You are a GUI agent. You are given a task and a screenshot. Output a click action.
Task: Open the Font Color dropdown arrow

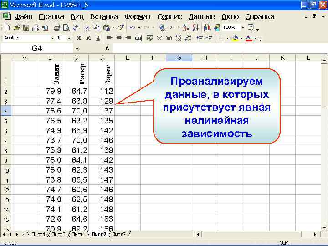coord(256,38)
